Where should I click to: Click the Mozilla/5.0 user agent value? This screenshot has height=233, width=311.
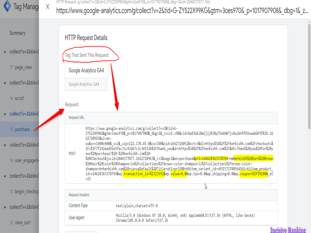[x=185, y=218]
